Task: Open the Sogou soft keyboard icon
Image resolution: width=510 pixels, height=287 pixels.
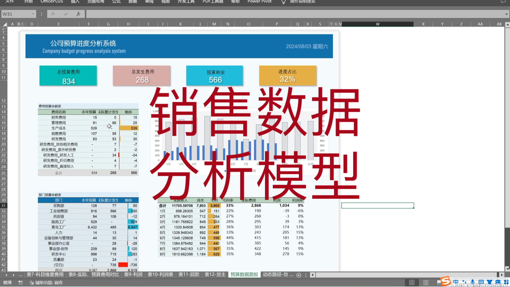Action: pyautogui.click(x=481, y=282)
